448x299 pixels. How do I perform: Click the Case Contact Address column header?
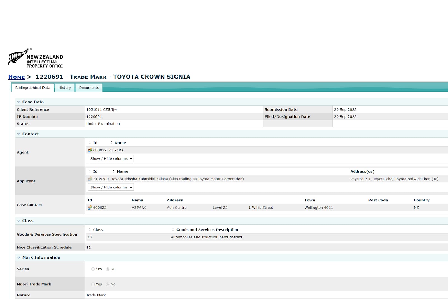coord(175,200)
